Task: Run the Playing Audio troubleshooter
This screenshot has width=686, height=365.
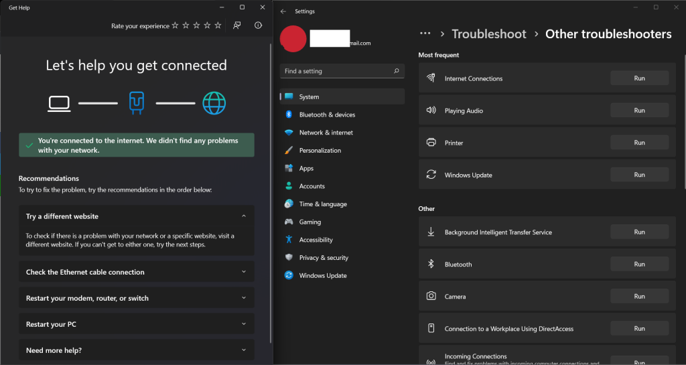Action: point(639,110)
